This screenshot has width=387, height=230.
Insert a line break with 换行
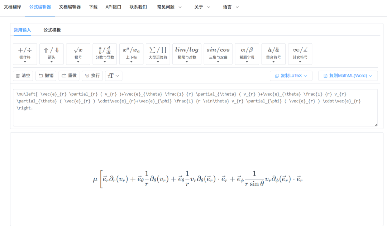[x=92, y=76]
